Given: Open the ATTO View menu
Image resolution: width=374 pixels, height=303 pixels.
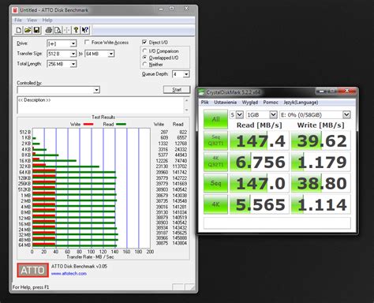Looking at the screenshot, I should point(32,21).
